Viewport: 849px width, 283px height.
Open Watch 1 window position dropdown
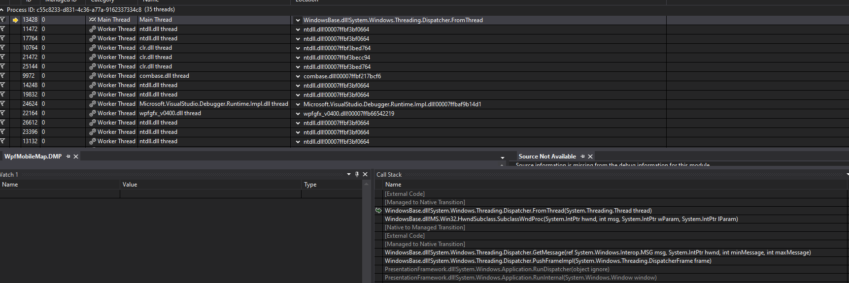pyautogui.click(x=349, y=174)
